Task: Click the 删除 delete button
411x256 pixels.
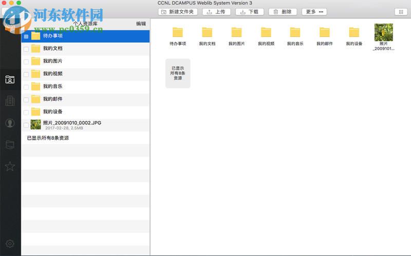Action: coord(283,12)
